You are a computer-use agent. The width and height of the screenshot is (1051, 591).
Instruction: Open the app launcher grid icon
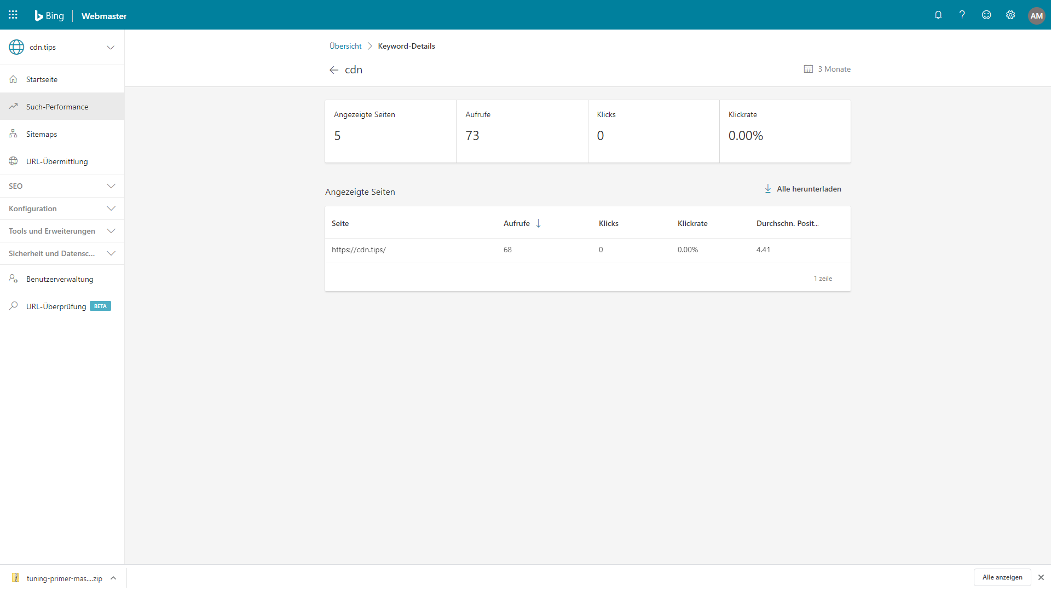(13, 15)
